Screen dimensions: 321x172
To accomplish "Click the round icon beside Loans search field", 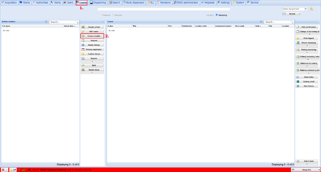I will (x=261, y=22).
